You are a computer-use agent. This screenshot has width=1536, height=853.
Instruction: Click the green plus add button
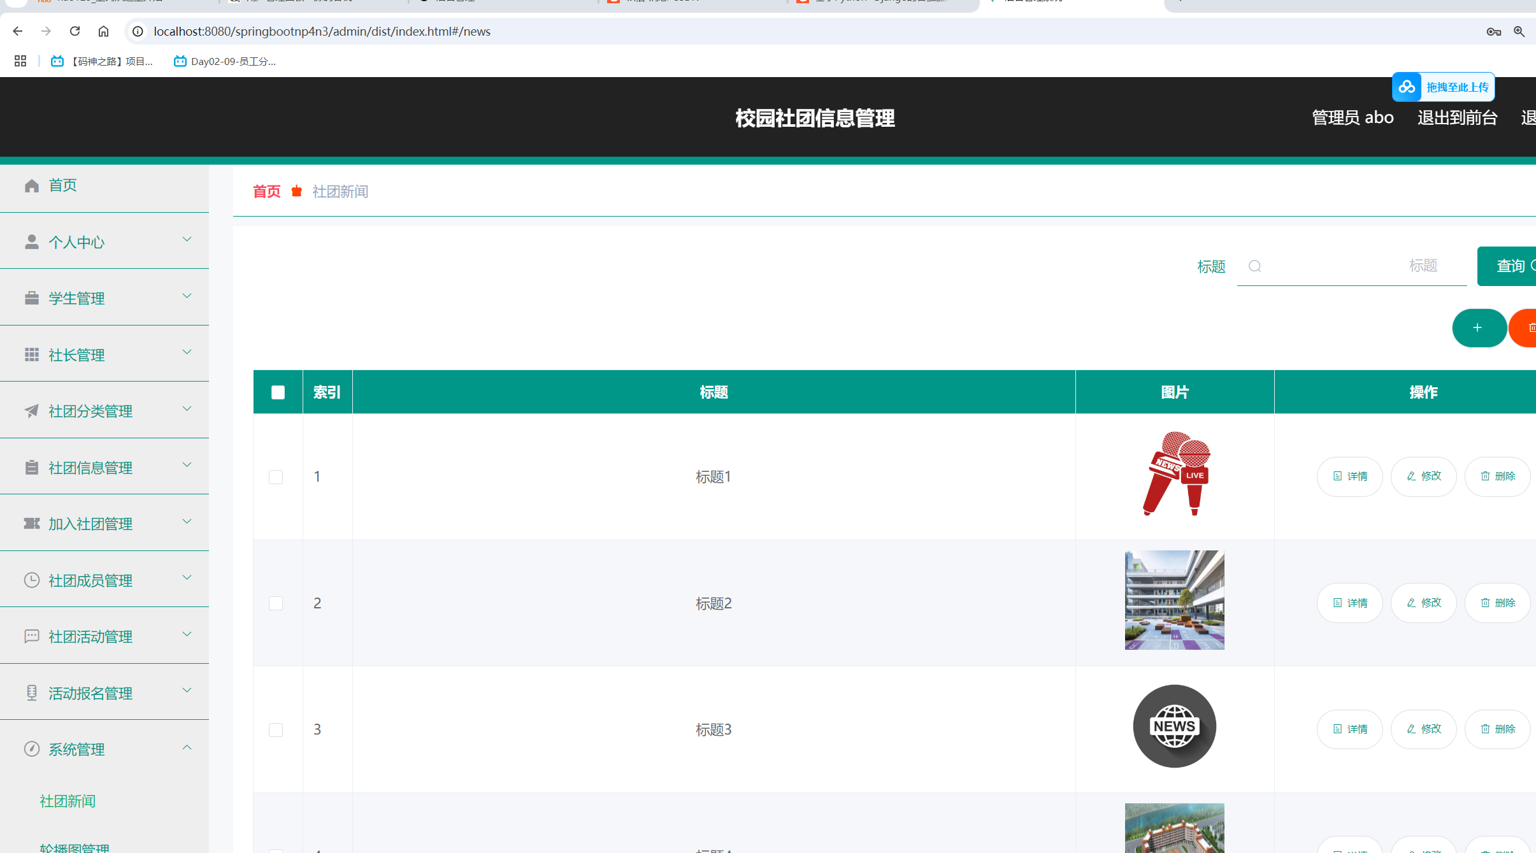[x=1478, y=327]
